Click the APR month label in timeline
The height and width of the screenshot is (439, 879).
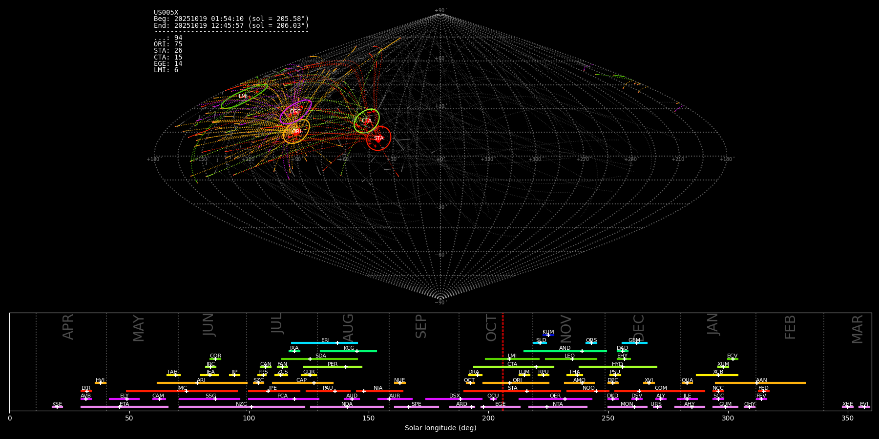tap(68, 327)
